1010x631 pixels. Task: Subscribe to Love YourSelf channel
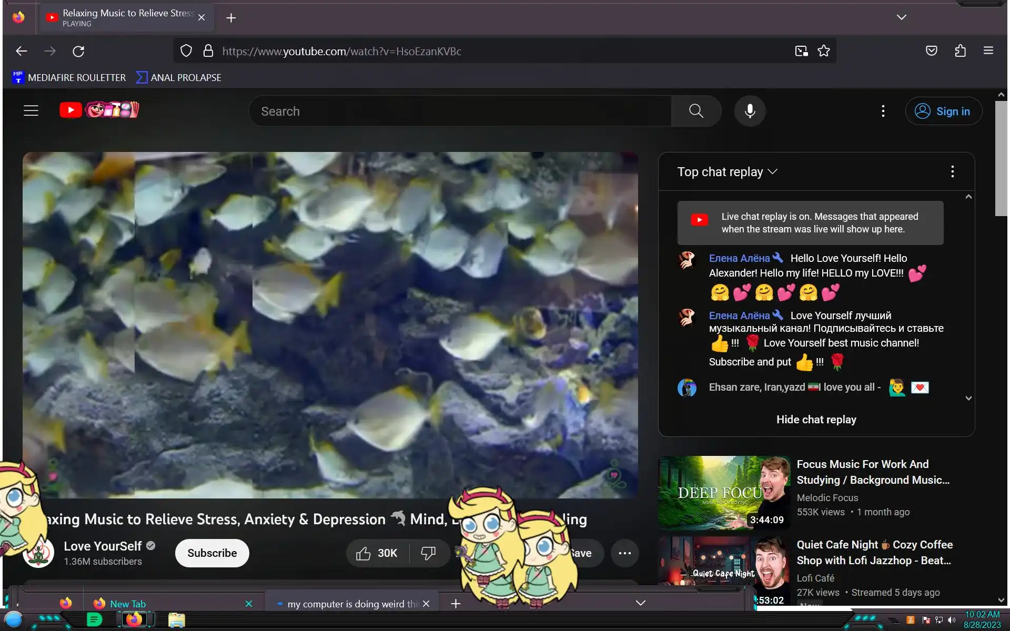coord(212,553)
